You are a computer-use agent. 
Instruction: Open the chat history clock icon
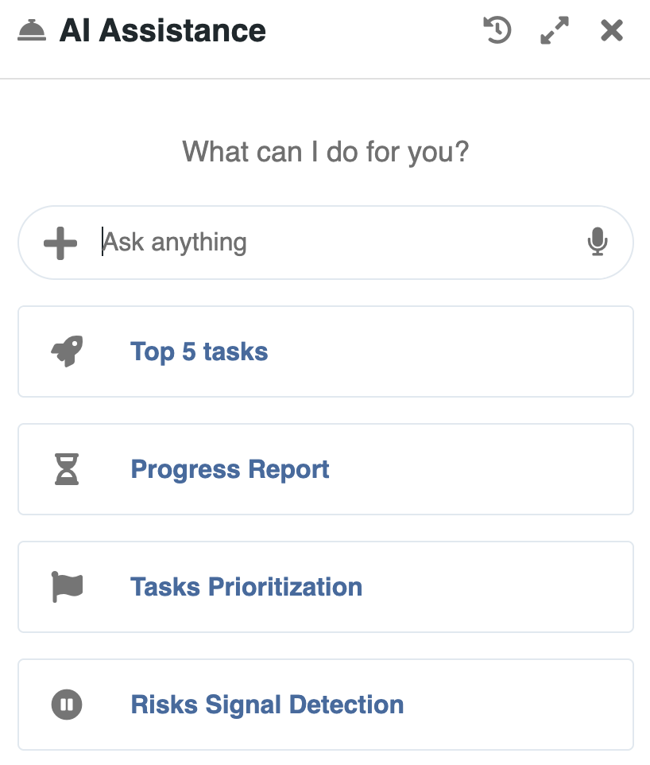tap(497, 31)
